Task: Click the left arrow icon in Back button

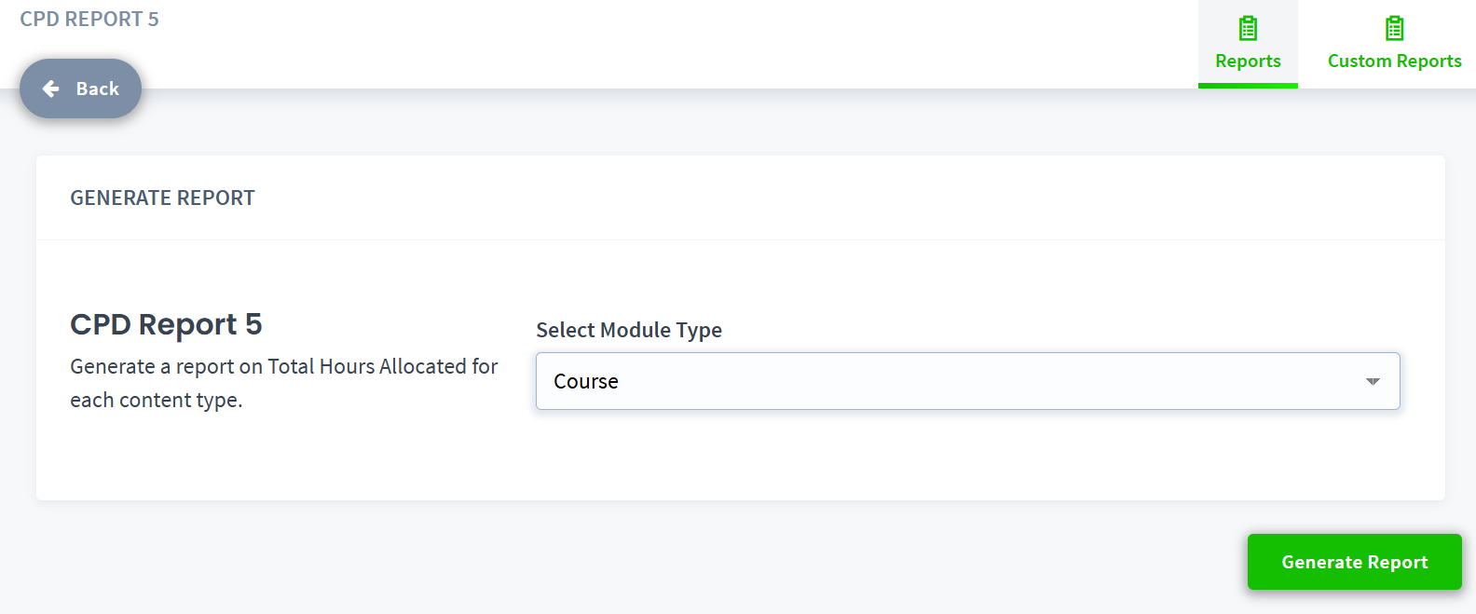Action: [51, 89]
